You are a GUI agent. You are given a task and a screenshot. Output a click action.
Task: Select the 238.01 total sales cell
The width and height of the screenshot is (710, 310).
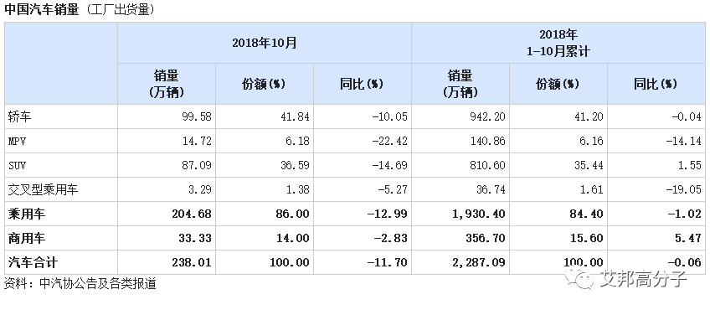192,262
